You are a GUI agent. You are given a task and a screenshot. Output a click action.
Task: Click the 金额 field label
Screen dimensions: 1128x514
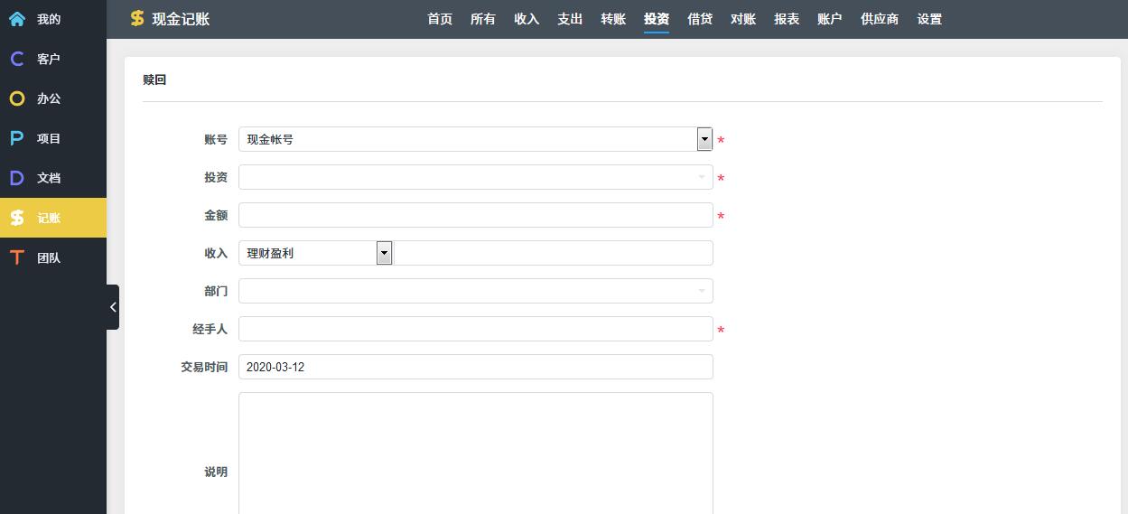pos(216,215)
